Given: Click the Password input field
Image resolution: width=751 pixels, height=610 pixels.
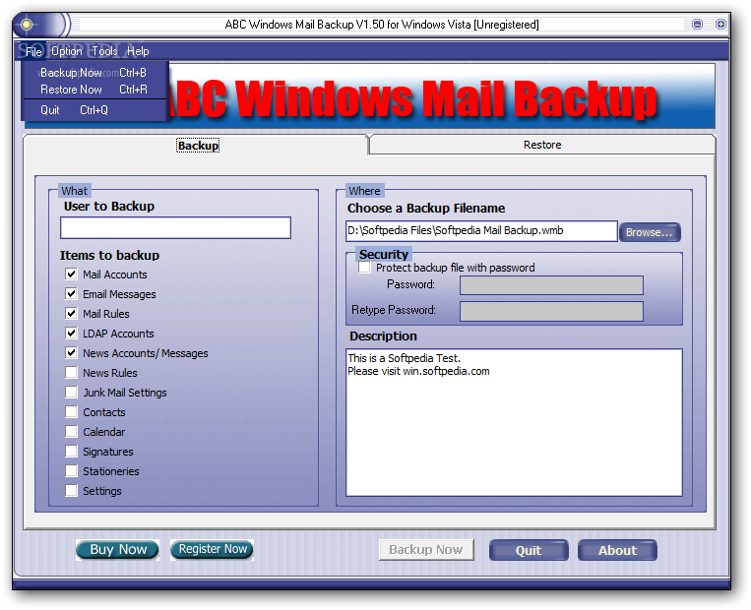Looking at the screenshot, I should point(551,285).
